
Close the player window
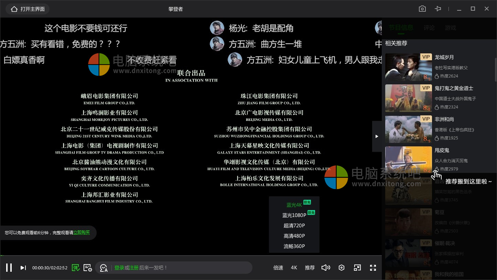[487, 9]
